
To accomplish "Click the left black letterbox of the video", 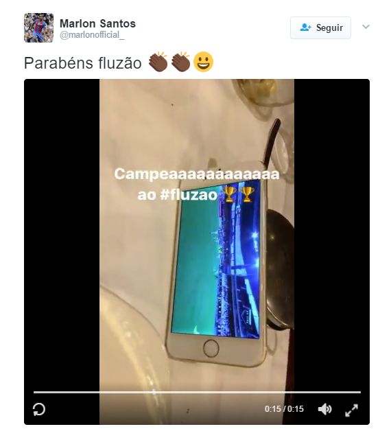I will click(62, 235).
